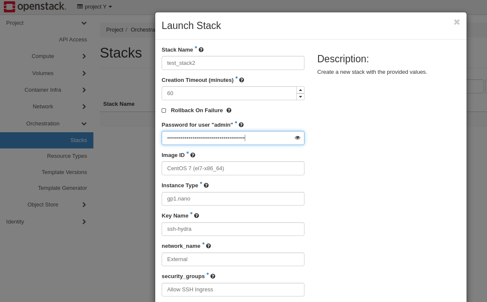
Task: Click help icon next to Image ID
Action: pos(193,155)
